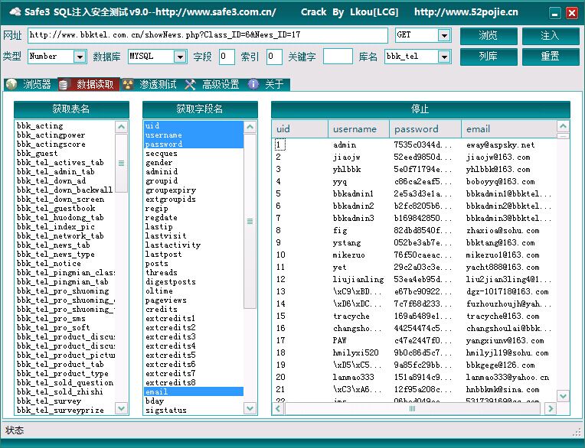Click the database icon on 数据读取 tab
The width and height of the screenshot is (585, 448).
pyautogui.click(x=64, y=85)
